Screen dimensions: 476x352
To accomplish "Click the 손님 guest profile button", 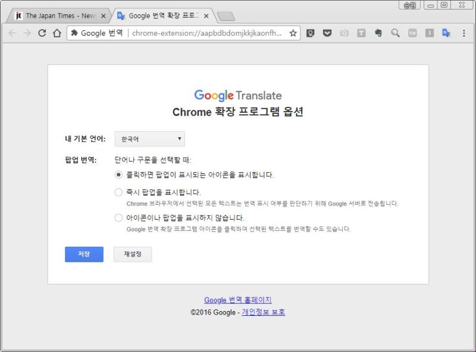I will click(x=409, y=5).
